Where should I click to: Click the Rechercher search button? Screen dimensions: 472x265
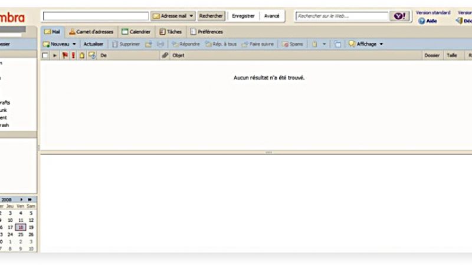coord(211,16)
